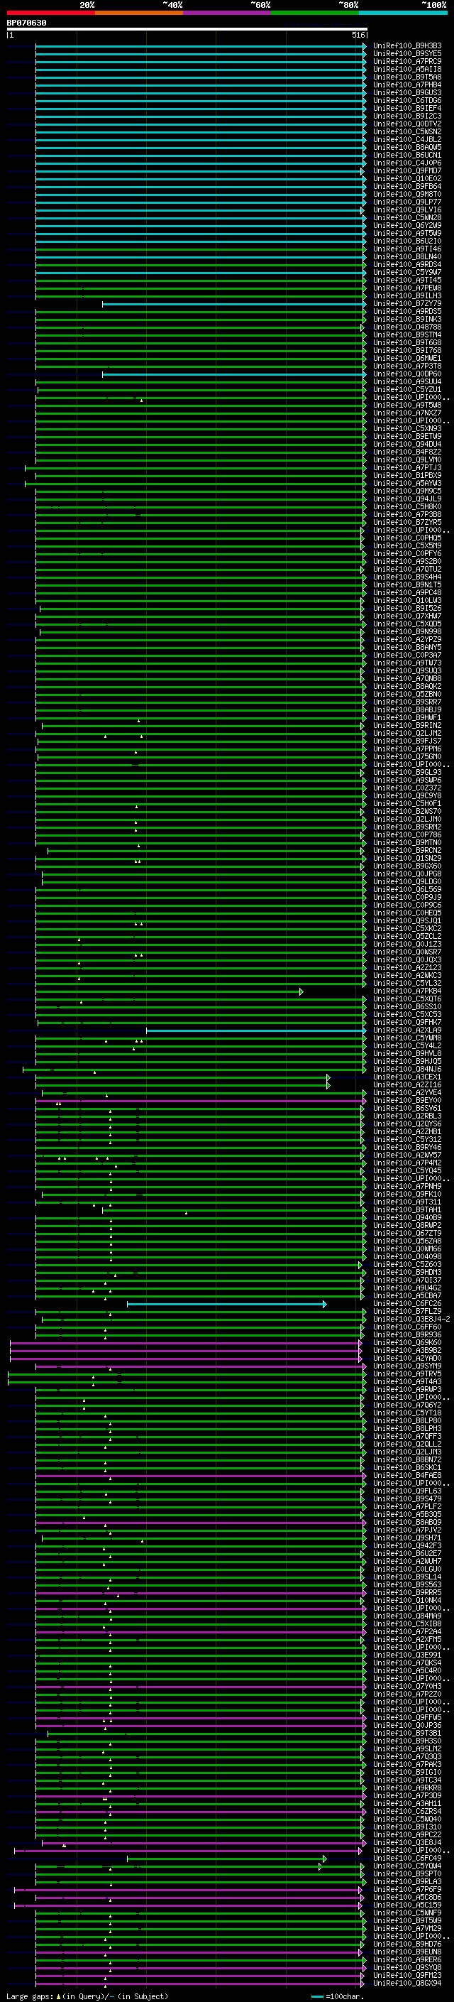Select the UniRef100_C0PHQ5 label

coord(406,538)
